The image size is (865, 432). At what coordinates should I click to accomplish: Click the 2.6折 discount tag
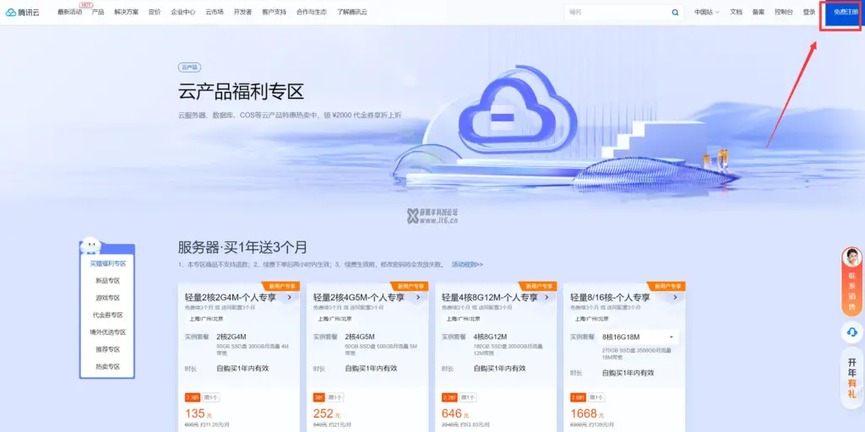tap(578, 397)
